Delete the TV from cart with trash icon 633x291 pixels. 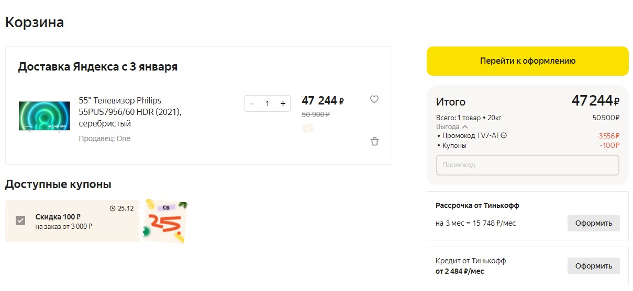coord(374,141)
